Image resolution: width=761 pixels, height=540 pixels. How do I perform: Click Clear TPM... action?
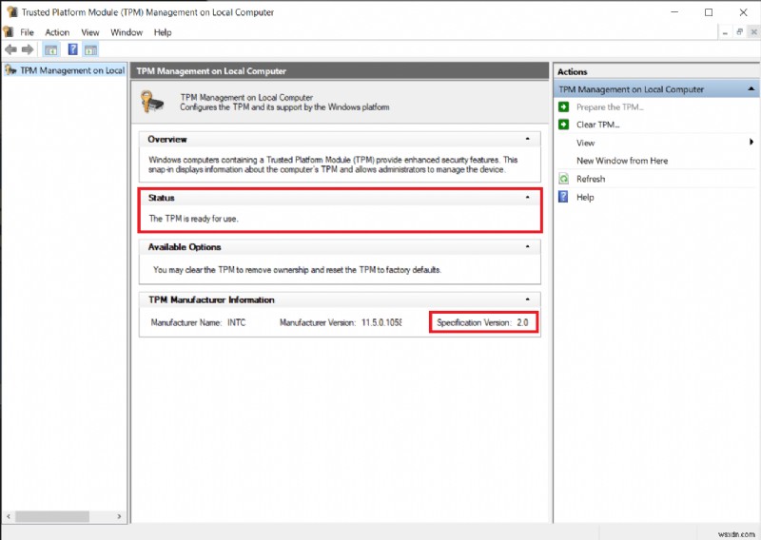598,125
